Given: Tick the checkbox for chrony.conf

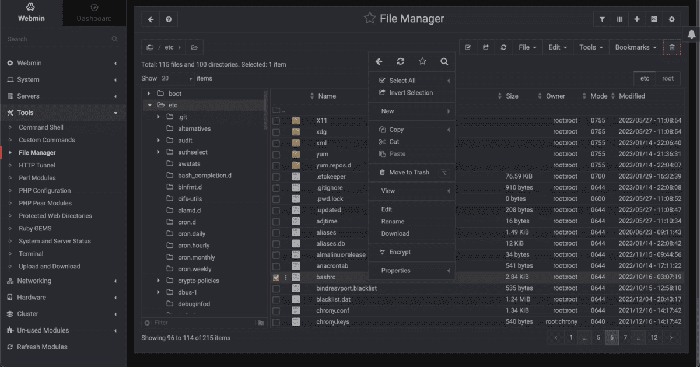Looking at the screenshot, I should (x=276, y=311).
